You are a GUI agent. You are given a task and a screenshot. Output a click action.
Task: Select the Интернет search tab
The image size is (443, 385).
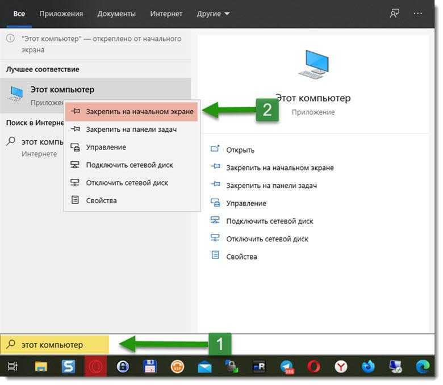166,14
